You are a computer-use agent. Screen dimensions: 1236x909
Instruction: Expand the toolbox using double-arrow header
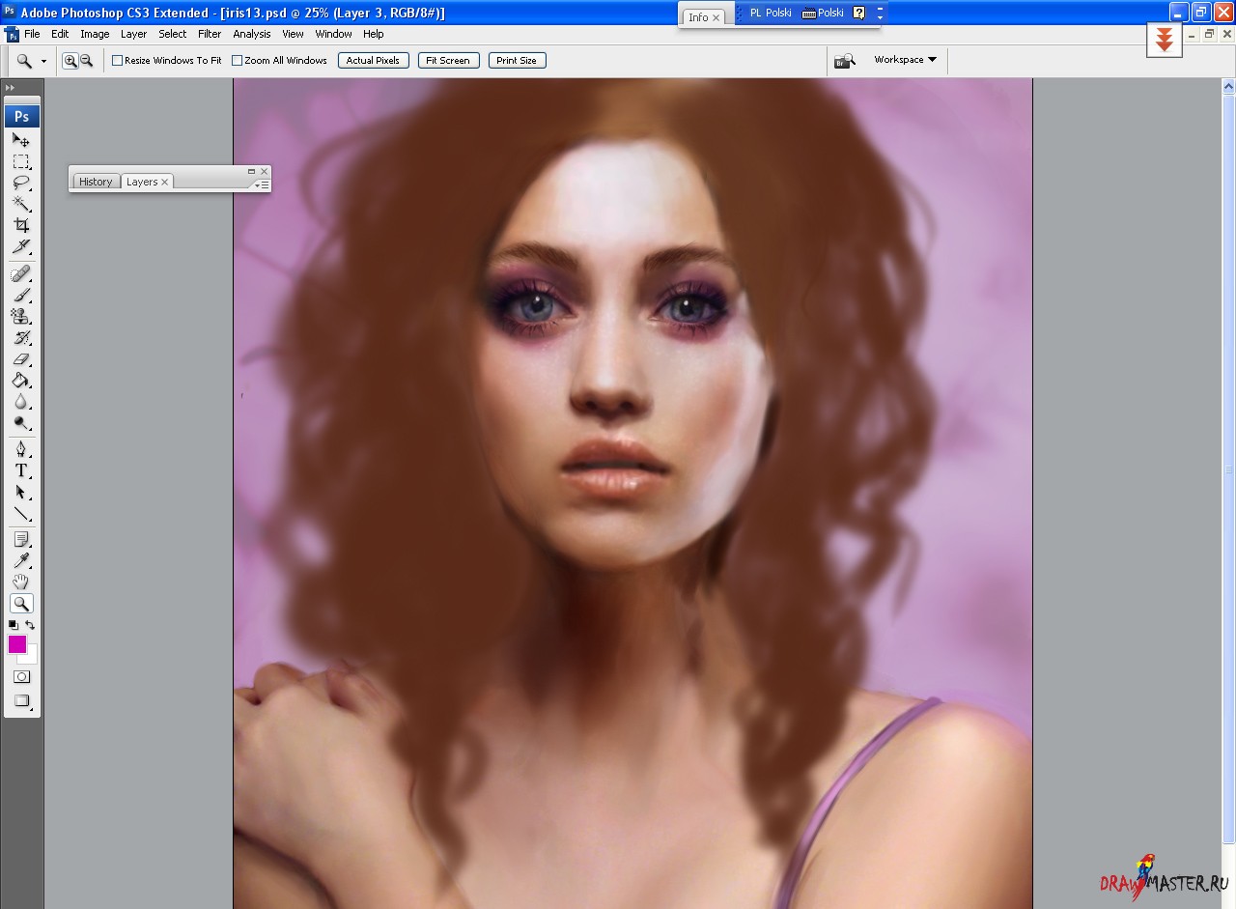pos(11,88)
